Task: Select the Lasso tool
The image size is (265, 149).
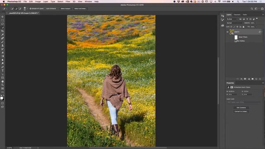Action: [2, 24]
